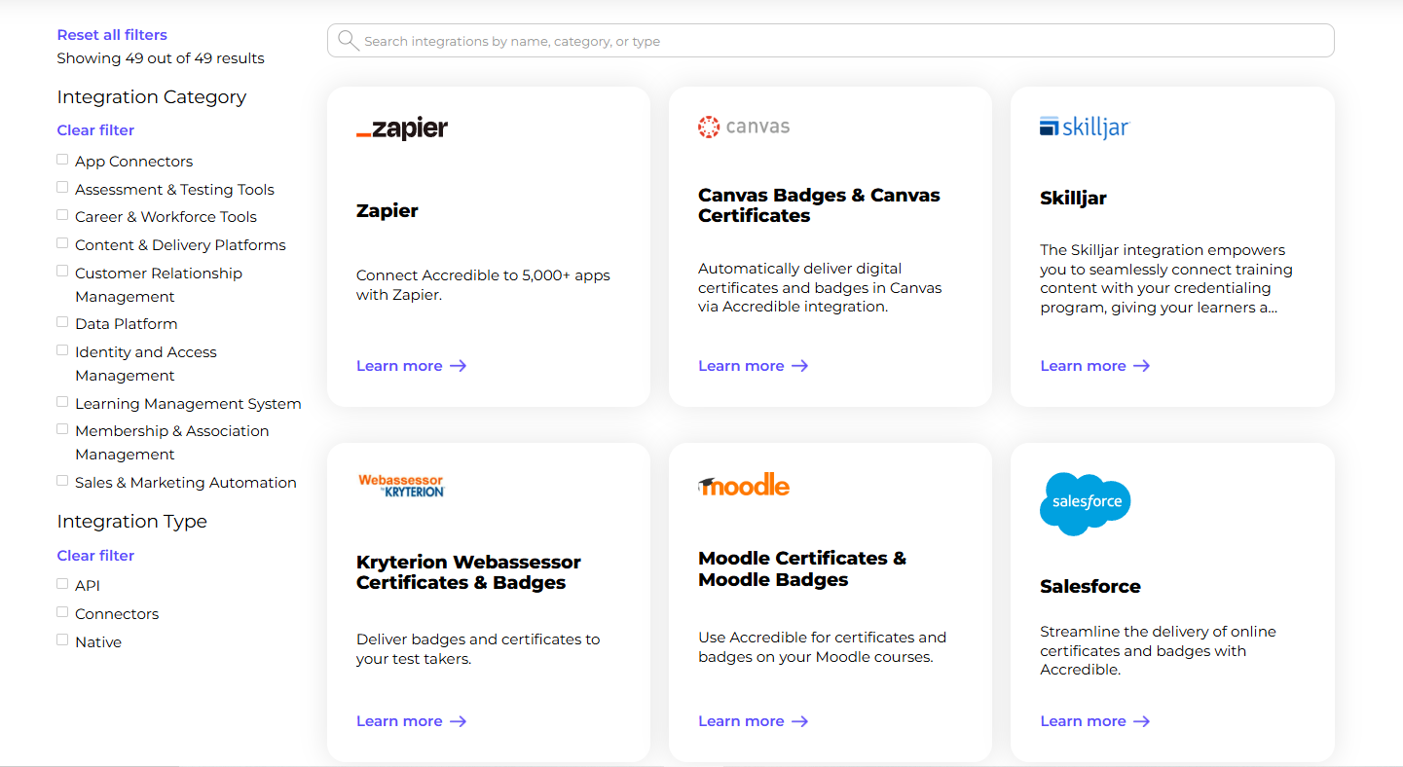Image resolution: width=1403 pixels, height=767 pixels.
Task: Click the search magnifier icon
Action: coord(348,40)
